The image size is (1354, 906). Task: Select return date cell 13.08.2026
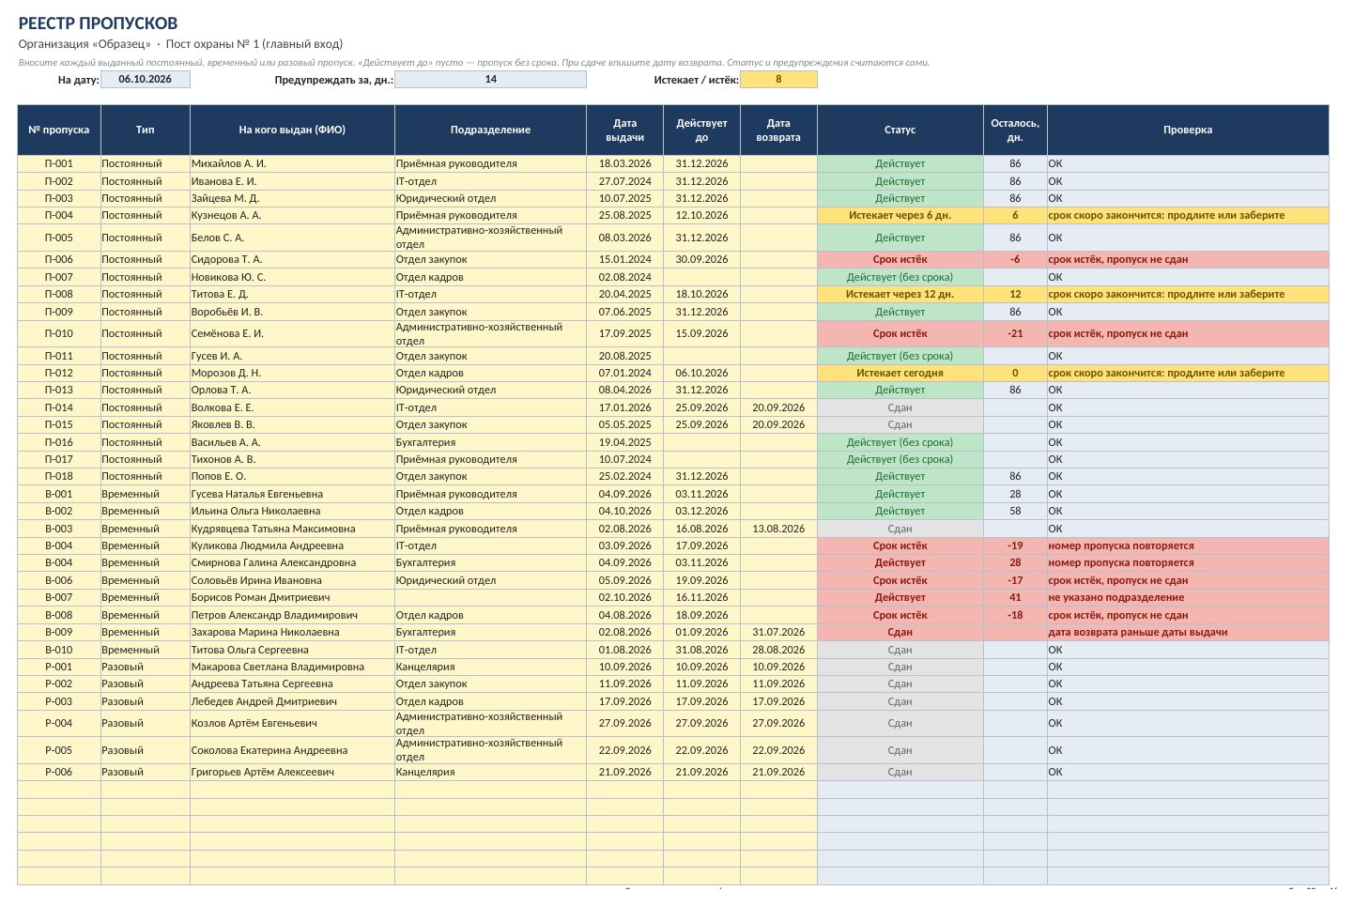778,530
